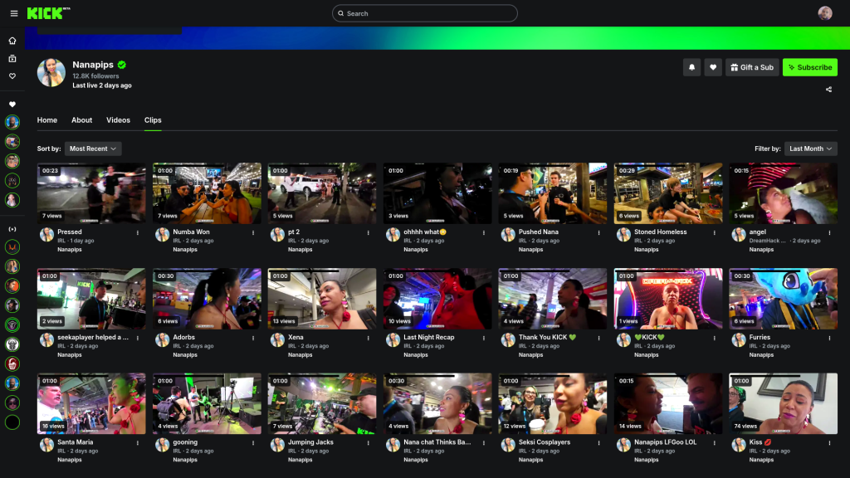
Task: Open the hamburger sidebar menu
Action: [x=13, y=13]
